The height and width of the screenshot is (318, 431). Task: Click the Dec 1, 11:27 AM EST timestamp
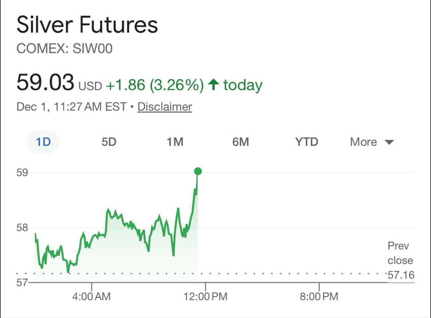click(x=71, y=107)
